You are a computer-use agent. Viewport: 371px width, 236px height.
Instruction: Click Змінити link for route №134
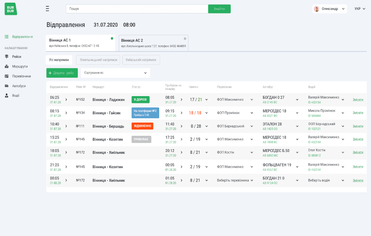pos(358,113)
